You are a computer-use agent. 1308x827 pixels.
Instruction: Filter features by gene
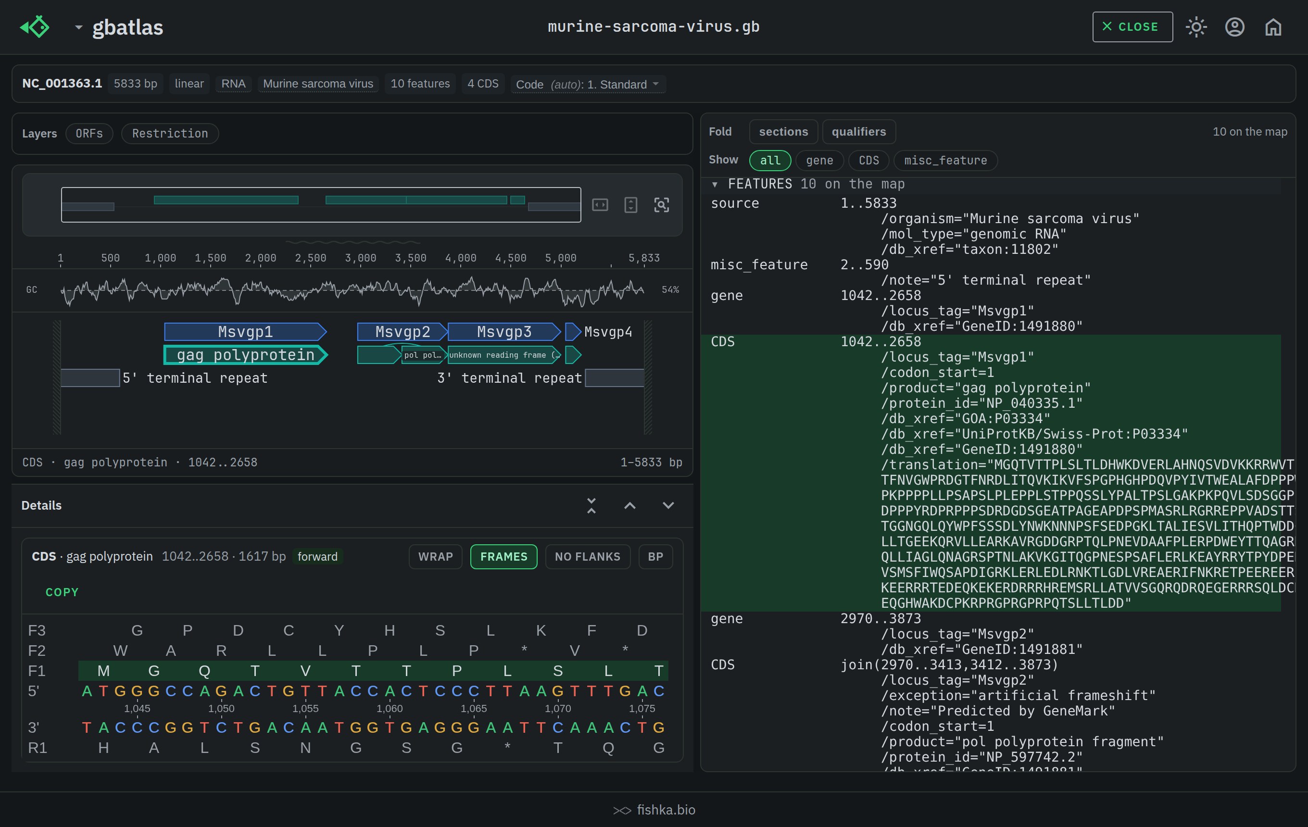click(819, 161)
